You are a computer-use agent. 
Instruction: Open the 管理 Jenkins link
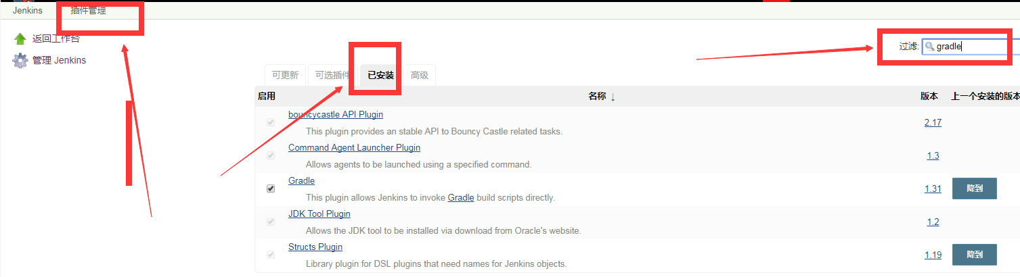(x=59, y=60)
